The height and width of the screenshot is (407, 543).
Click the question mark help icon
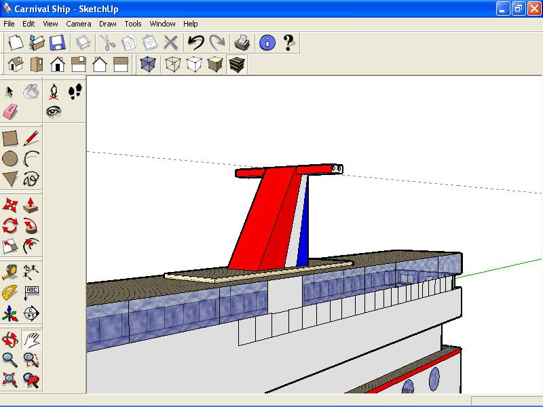point(288,43)
